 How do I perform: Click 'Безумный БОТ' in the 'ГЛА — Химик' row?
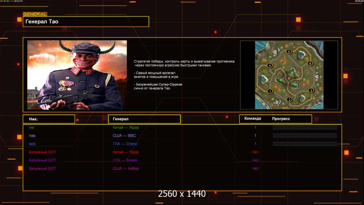tap(42, 160)
